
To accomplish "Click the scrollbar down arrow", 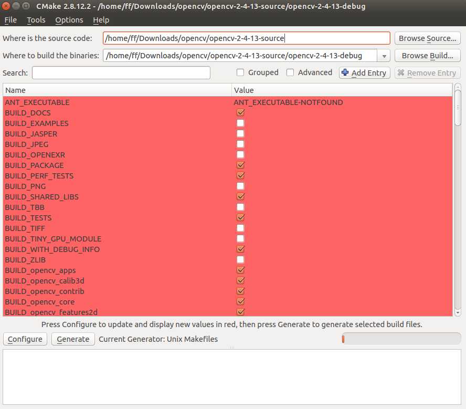I will pyautogui.click(x=458, y=312).
